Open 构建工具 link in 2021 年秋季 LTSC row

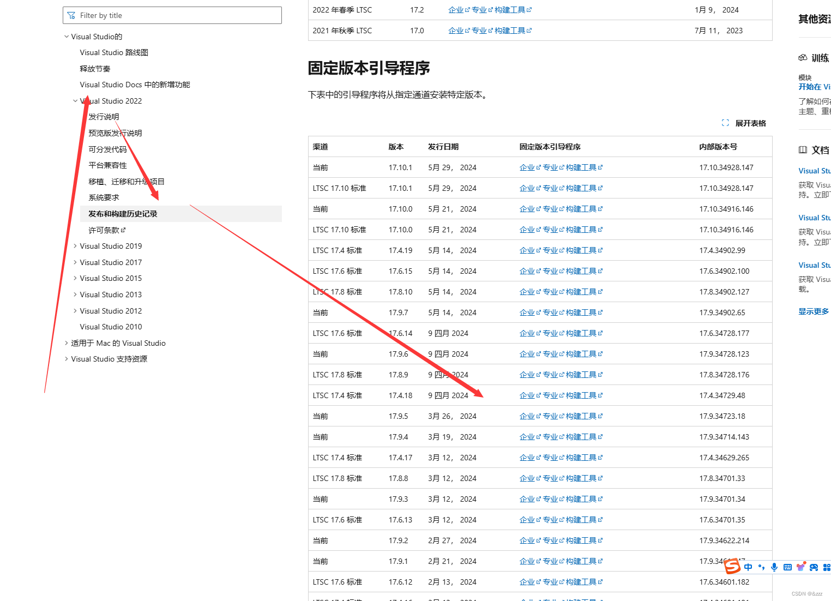[x=510, y=31]
